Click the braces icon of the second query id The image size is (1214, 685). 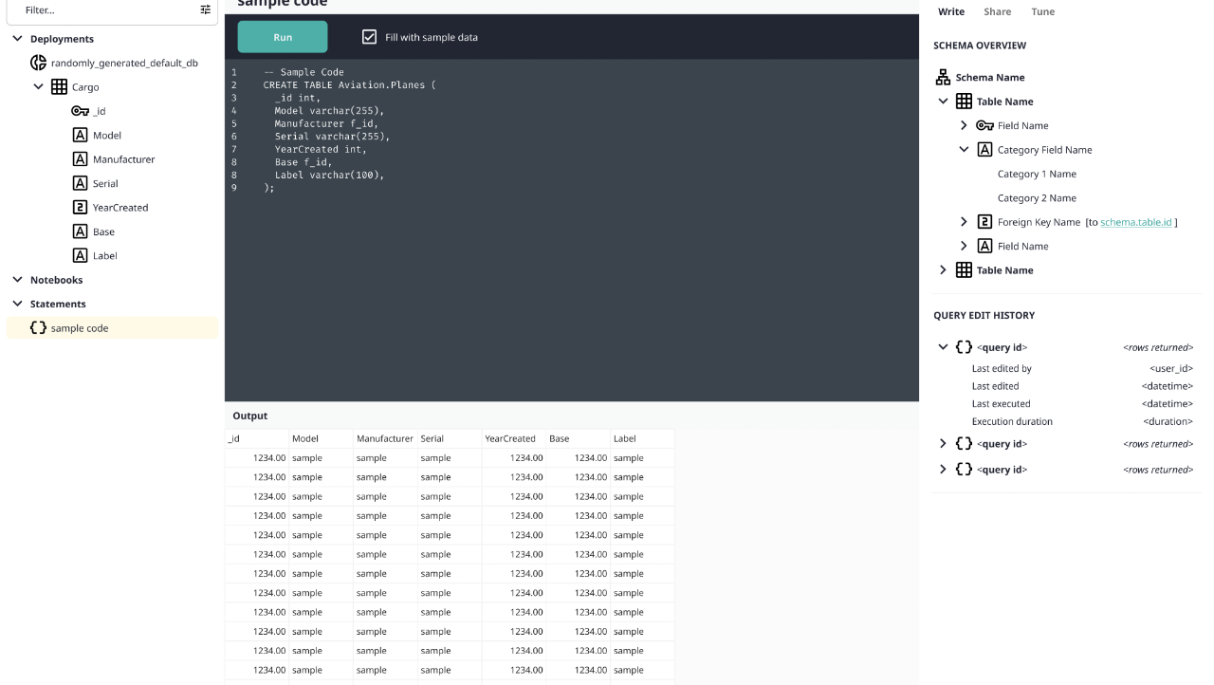coord(964,444)
